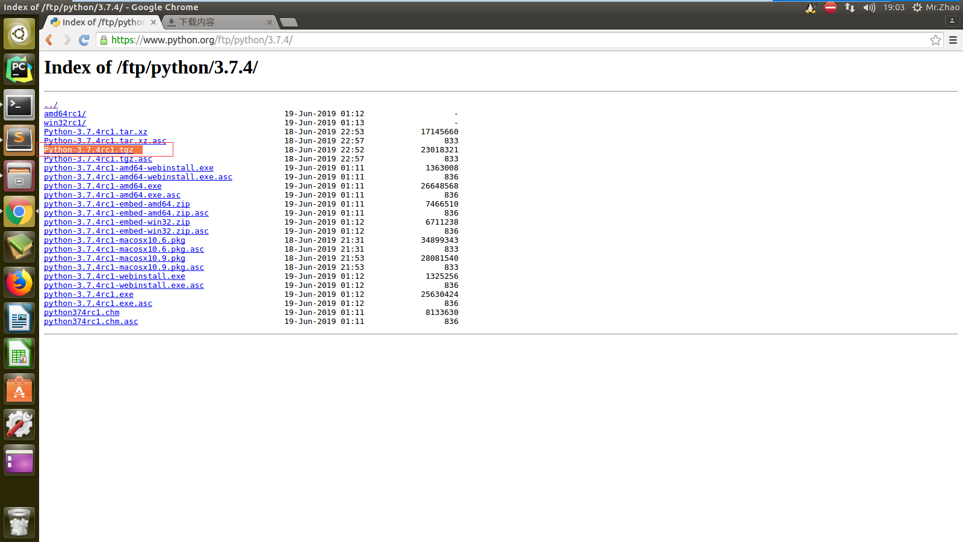Viewport: 963px width, 542px height.
Task: Open the clock showing 19:03
Action: [x=894, y=7]
